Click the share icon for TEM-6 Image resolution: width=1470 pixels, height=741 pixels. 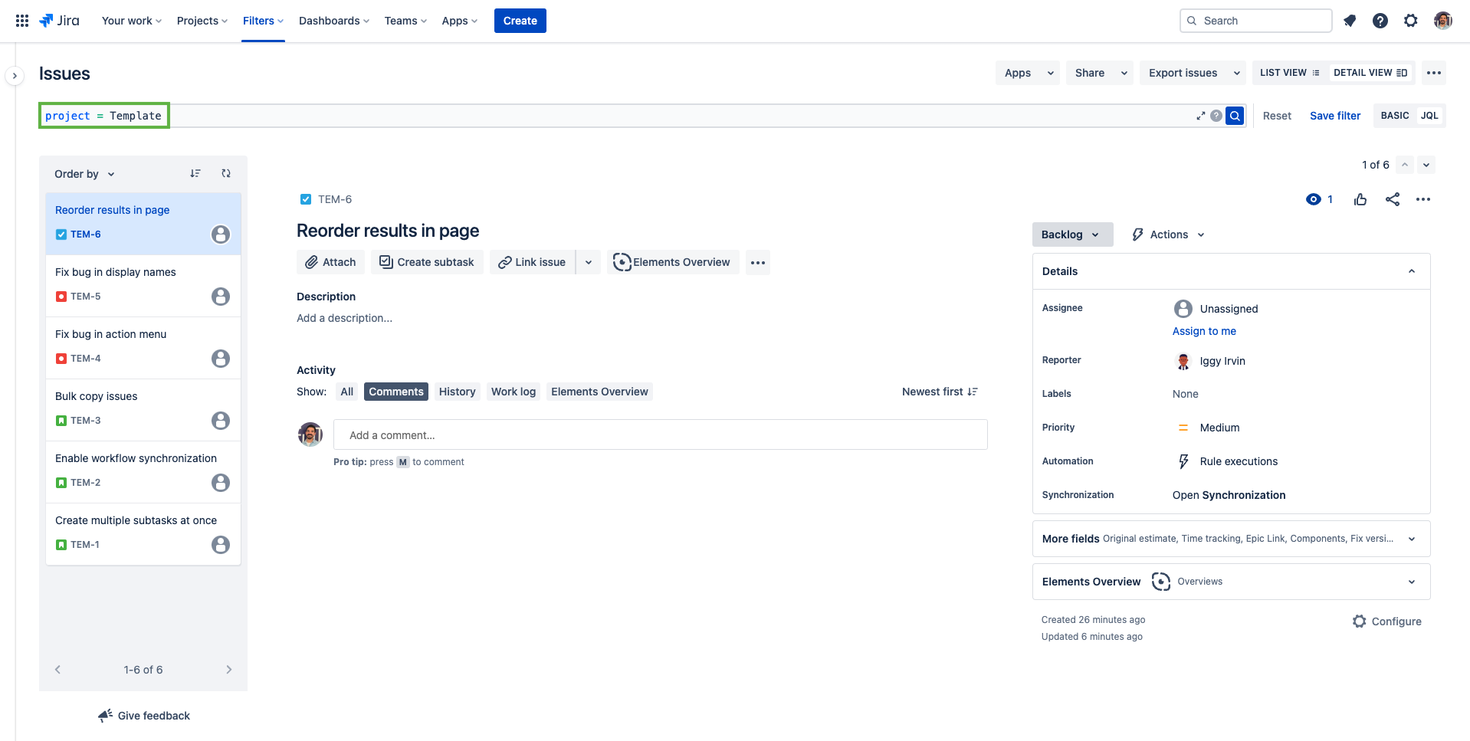[x=1392, y=199]
